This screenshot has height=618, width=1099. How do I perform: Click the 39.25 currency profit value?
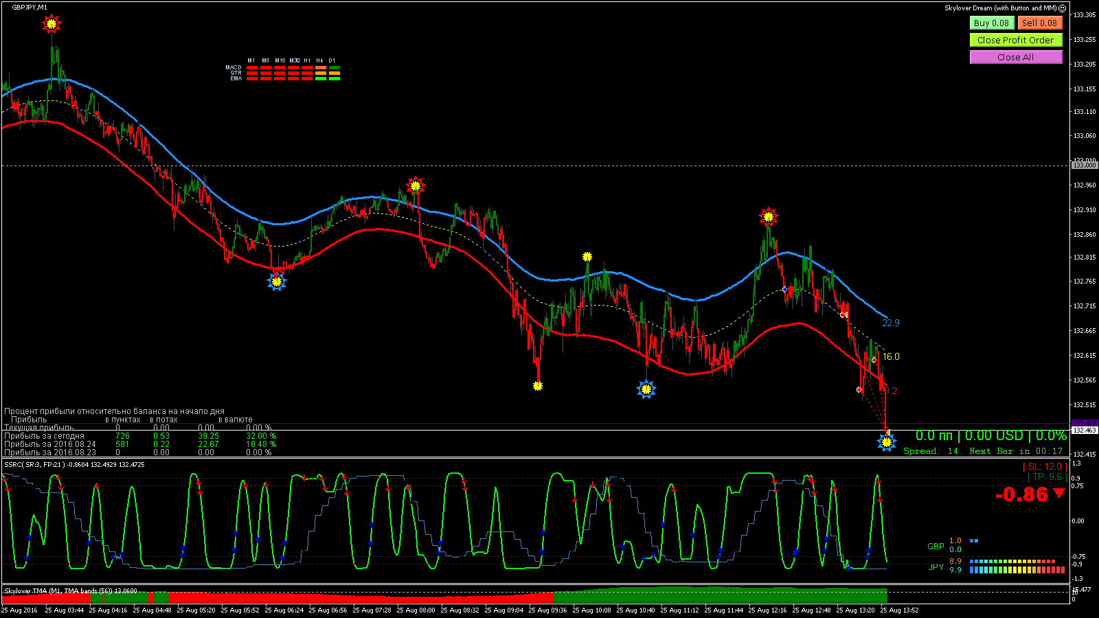click(x=208, y=436)
